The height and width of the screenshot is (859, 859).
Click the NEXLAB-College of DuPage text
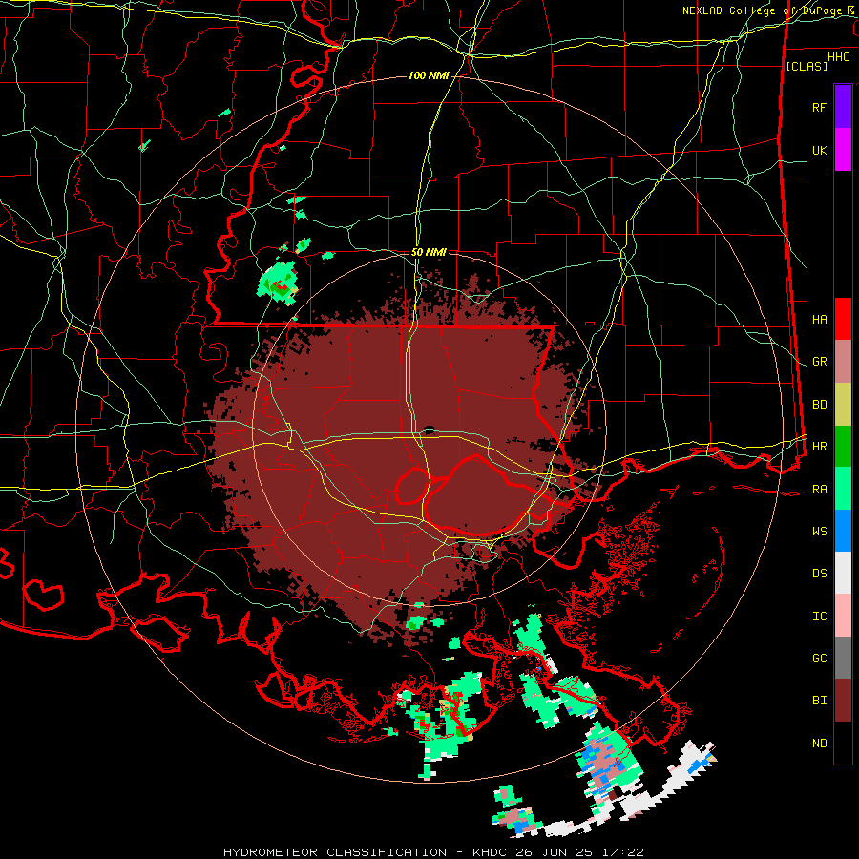click(764, 10)
